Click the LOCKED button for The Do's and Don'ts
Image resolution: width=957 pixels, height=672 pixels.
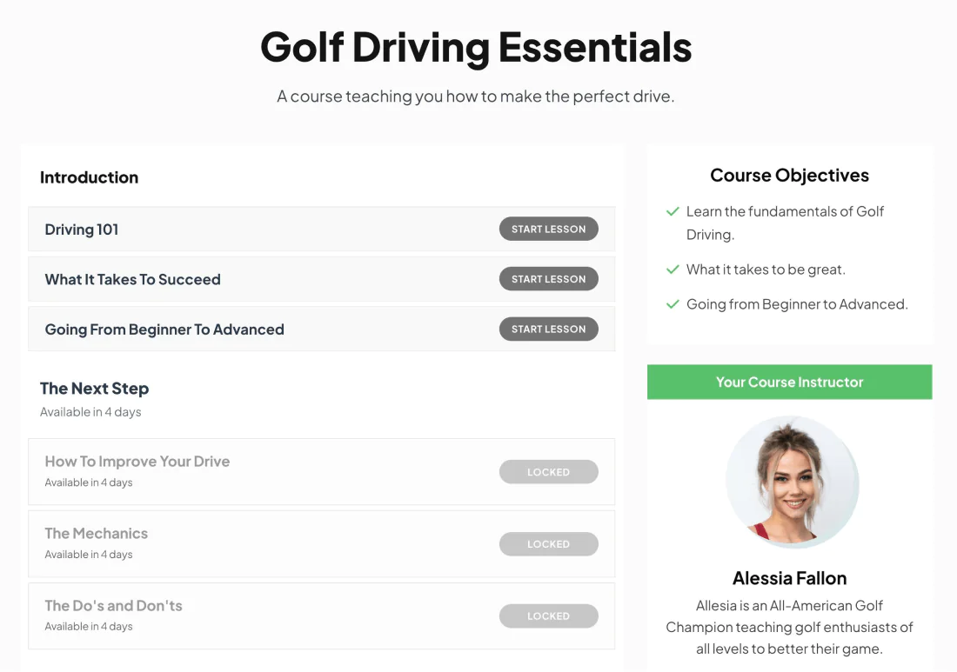[x=548, y=615]
